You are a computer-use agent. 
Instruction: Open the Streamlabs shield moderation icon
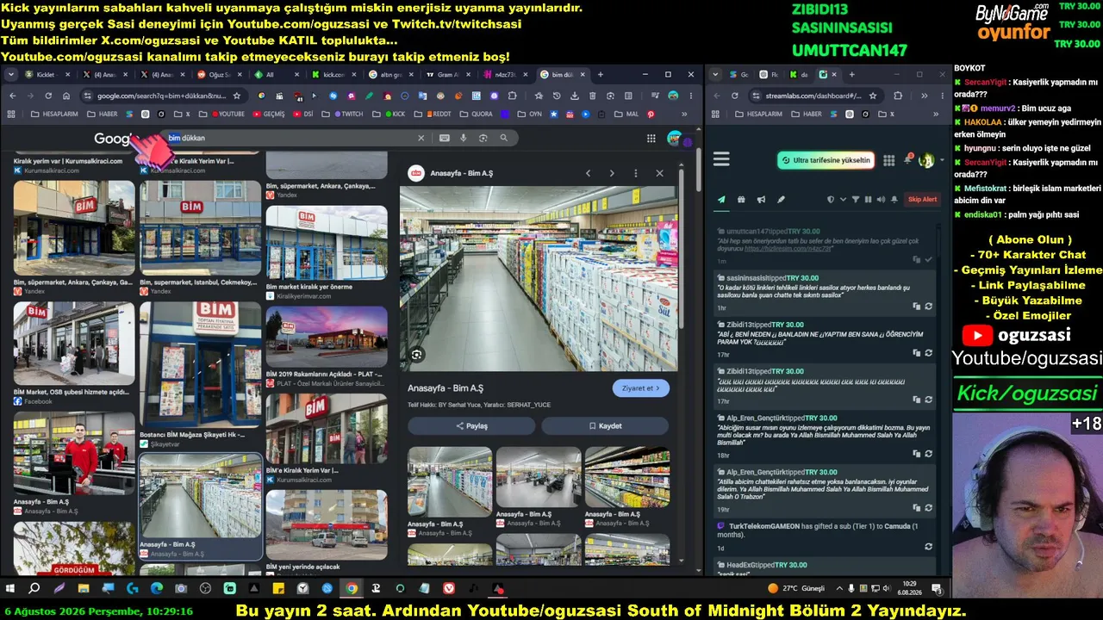831,200
